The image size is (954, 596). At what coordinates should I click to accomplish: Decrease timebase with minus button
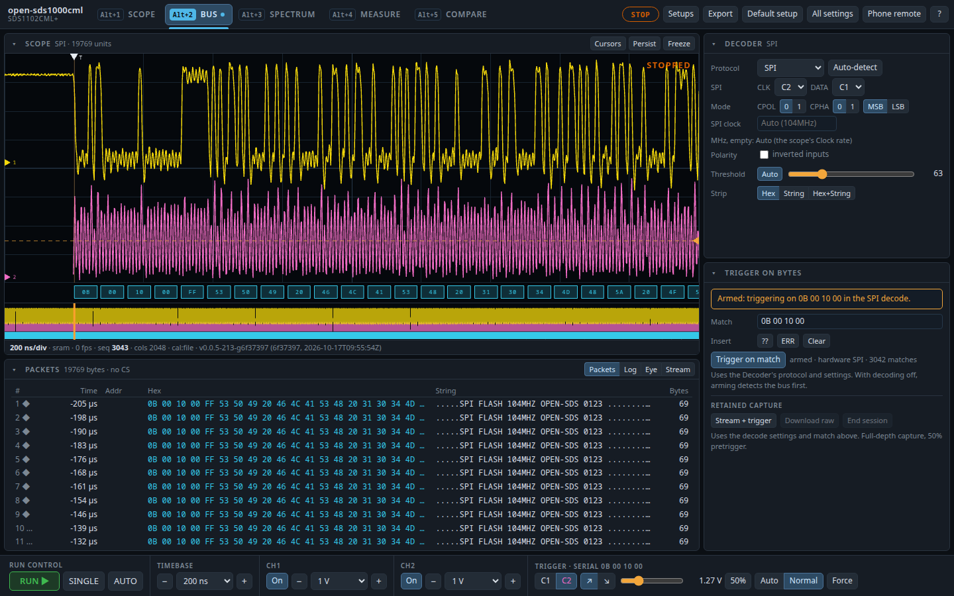pos(165,581)
